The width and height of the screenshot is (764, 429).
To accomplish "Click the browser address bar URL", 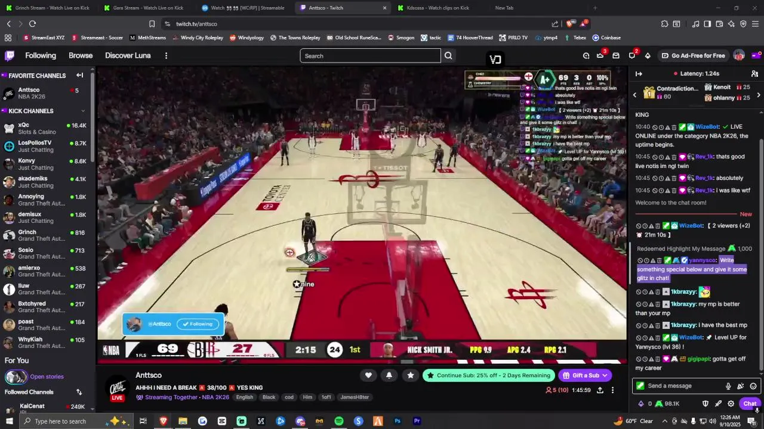I will [196, 24].
